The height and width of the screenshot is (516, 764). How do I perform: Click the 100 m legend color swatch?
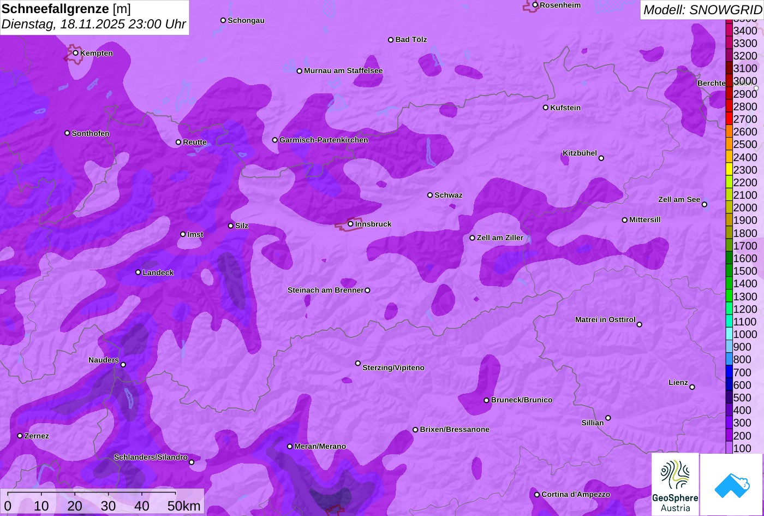point(729,448)
